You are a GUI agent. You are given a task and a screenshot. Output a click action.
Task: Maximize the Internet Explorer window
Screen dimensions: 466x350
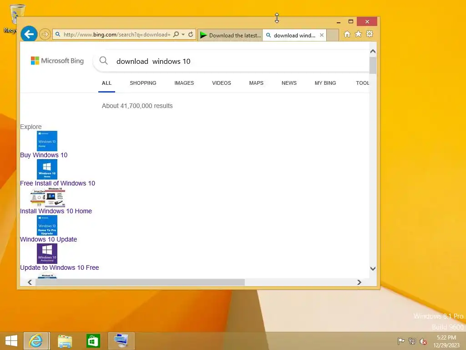[x=351, y=21]
